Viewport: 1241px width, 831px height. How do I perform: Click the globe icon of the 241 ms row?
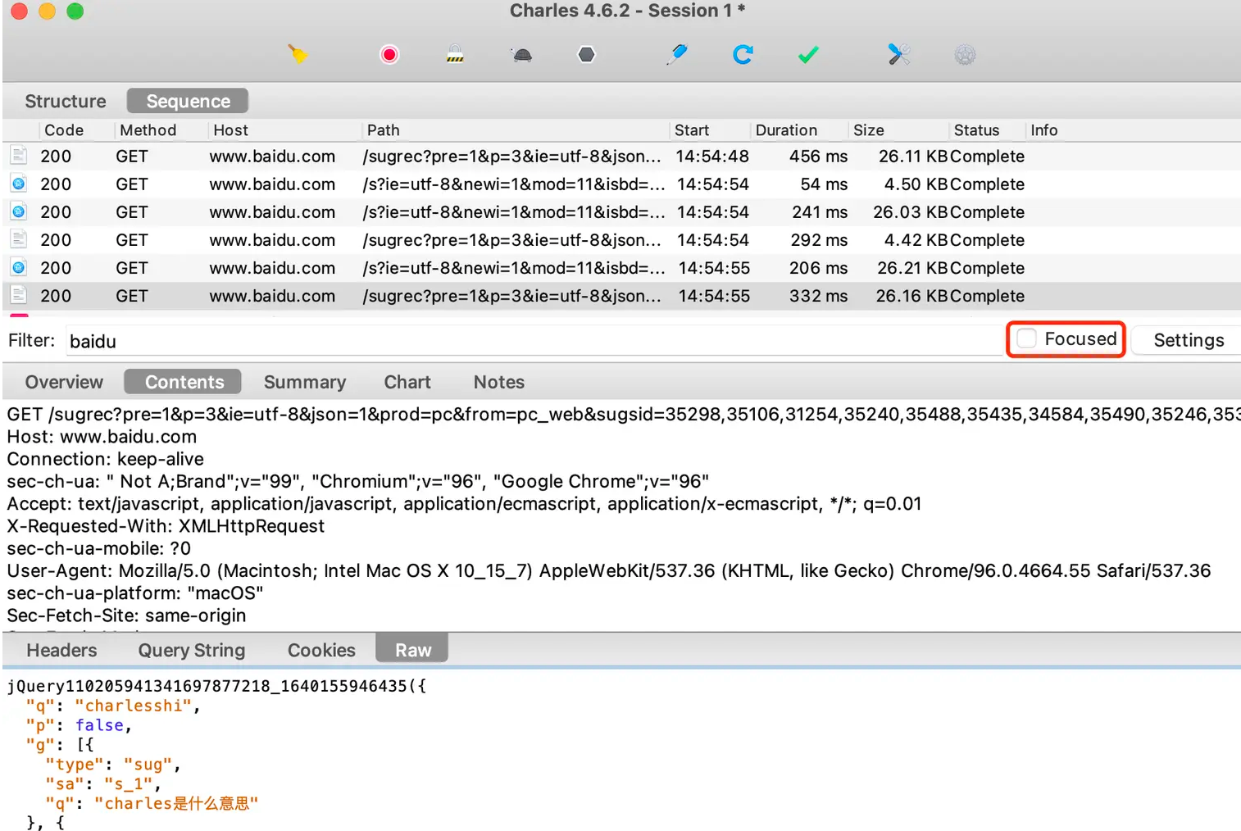click(x=19, y=211)
